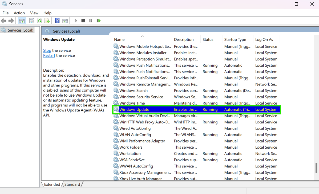The height and width of the screenshot is (194, 319).
Task: Click the Pause Service icon
Action: (x=91, y=21)
